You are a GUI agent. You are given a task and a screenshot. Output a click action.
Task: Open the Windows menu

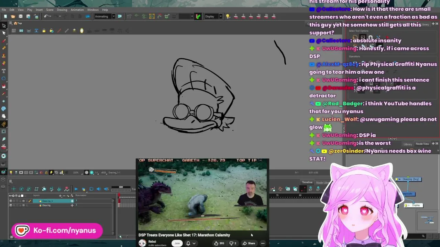[x=93, y=10]
